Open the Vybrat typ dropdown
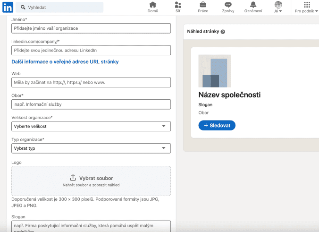 pyautogui.click(x=91, y=148)
